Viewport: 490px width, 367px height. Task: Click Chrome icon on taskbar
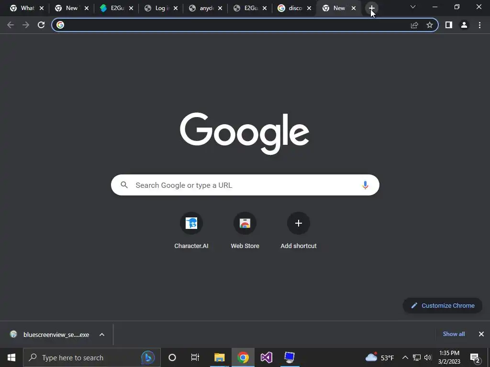243,357
